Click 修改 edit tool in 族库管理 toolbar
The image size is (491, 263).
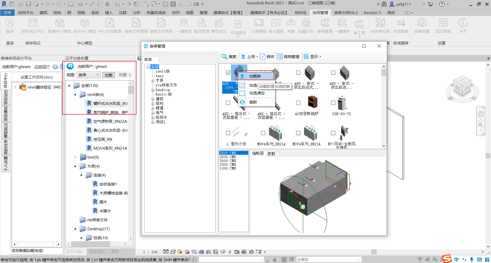pos(267,57)
